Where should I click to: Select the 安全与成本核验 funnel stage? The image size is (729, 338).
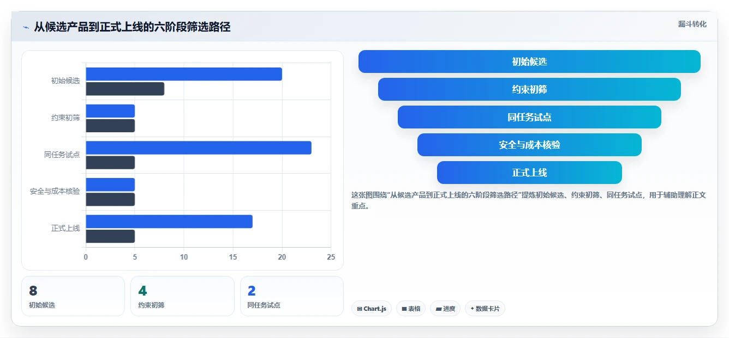[529, 145]
